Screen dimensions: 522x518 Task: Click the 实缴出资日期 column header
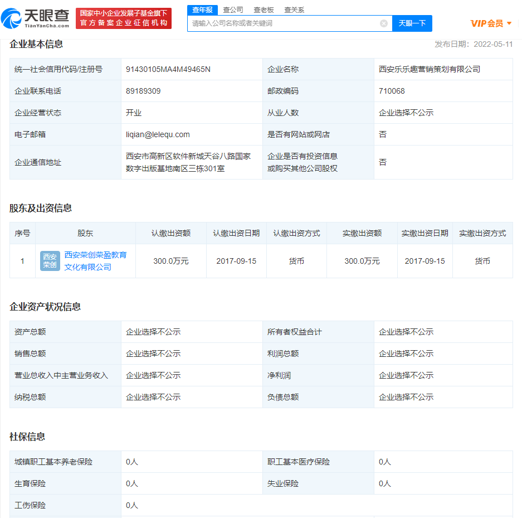[x=425, y=233]
